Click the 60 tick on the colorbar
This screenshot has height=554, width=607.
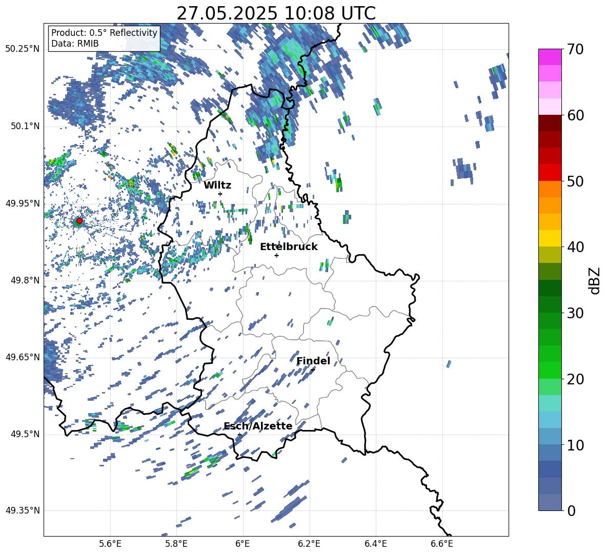(575, 115)
